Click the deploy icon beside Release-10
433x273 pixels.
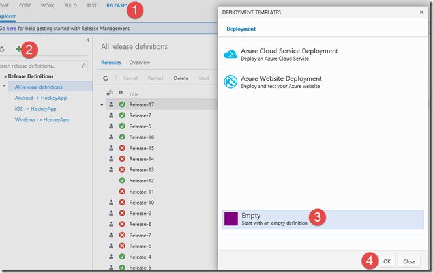tap(111, 203)
